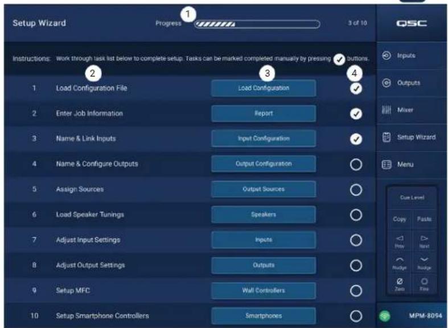Mark Setup MFC task as completed
This screenshot has height=328, width=448.
click(x=356, y=290)
